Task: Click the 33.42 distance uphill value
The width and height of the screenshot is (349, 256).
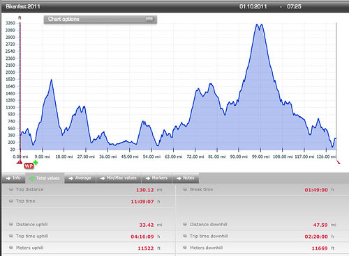Action: point(147,225)
